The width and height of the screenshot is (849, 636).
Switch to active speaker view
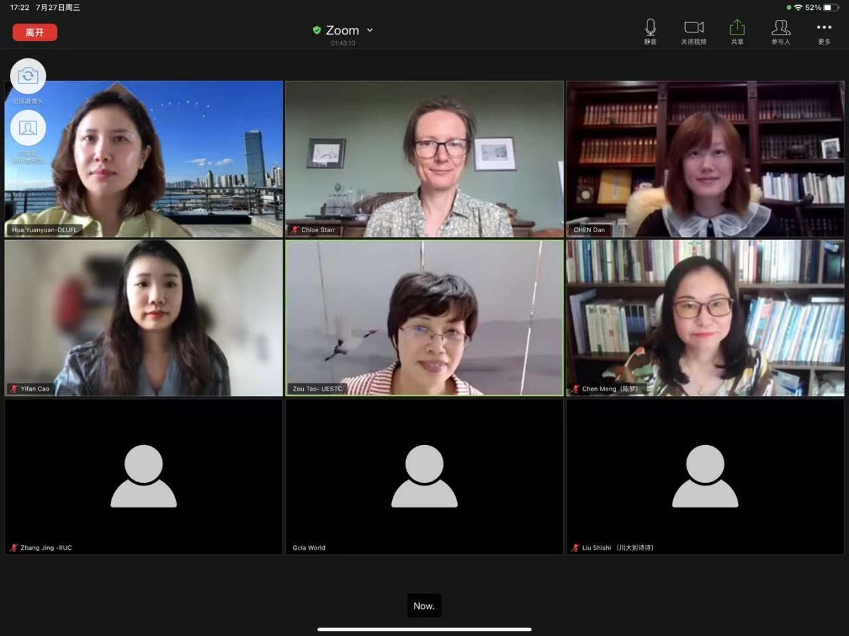[x=28, y=129]
